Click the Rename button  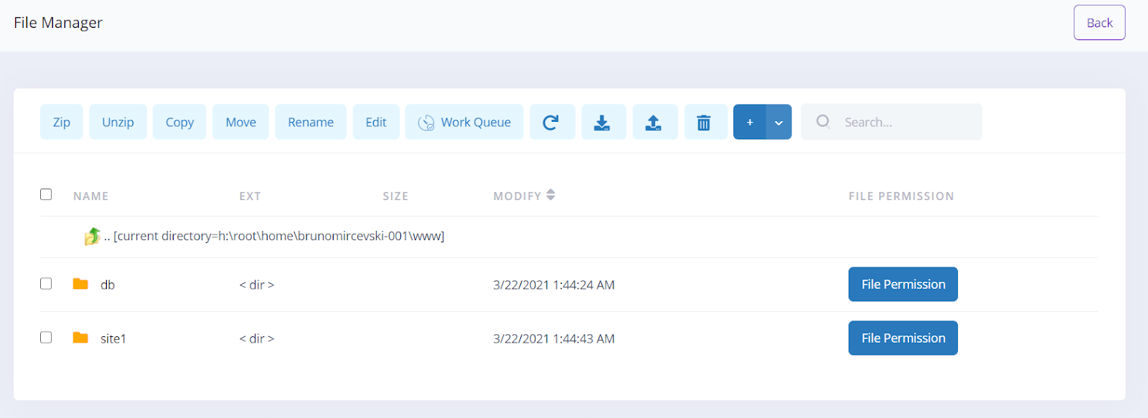[311, 122]
